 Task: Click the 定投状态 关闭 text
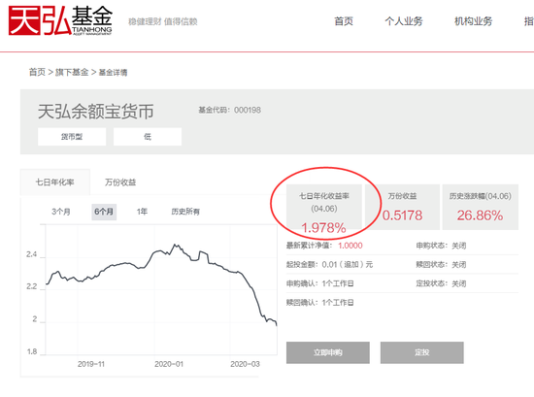coord(441,283)
